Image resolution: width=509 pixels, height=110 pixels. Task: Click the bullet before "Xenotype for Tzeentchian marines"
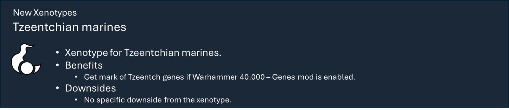(x=57, y=53)
